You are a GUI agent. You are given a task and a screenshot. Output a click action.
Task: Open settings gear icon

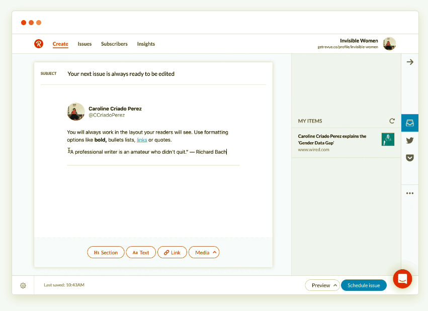click(x=23, y=285)
